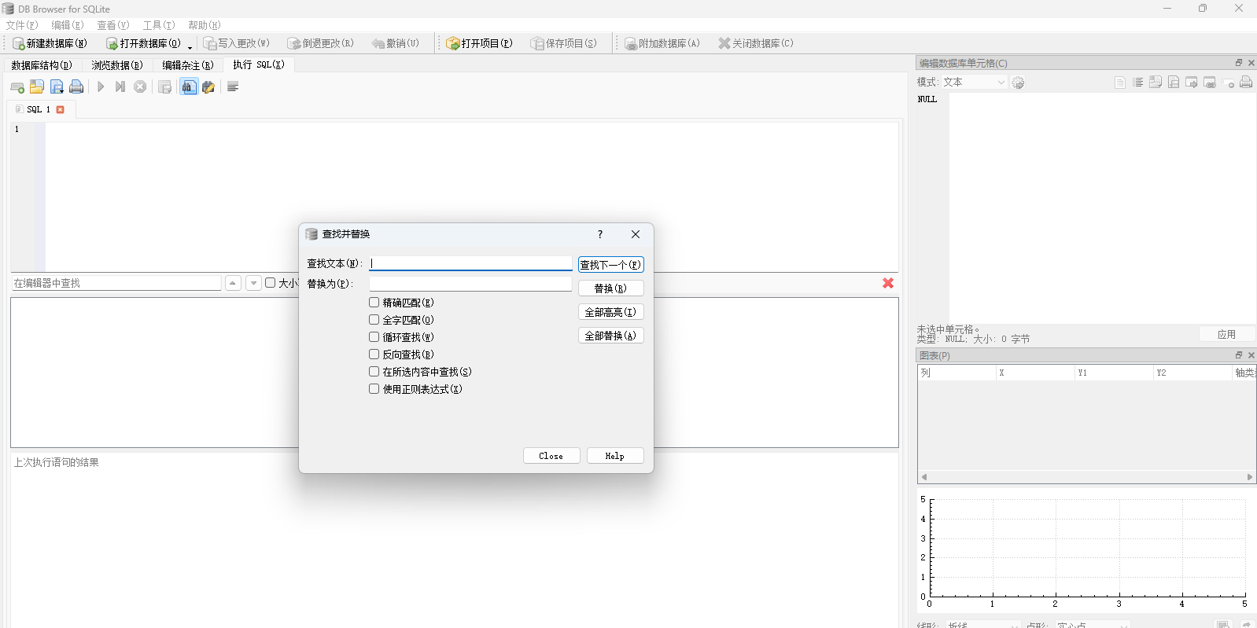Image resolution: width=1257 pixels, height=628 pixels.
Task: Open the 点形 point shape dropdown
Action: point(1093,626)
